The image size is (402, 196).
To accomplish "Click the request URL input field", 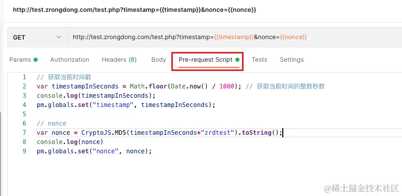I will click(234, 38).
